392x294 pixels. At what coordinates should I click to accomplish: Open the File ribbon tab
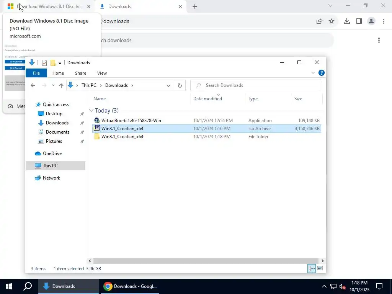tap(36, 73)
